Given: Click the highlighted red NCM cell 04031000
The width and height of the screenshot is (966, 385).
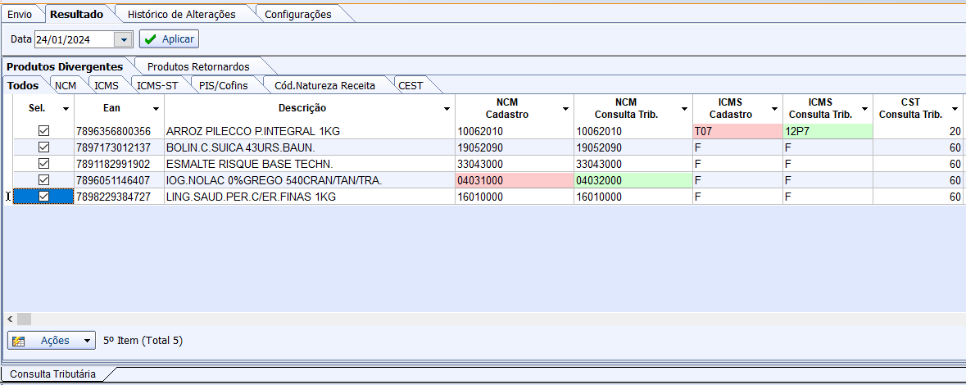Looking at the screenshot, I should (x=513, y=180).
